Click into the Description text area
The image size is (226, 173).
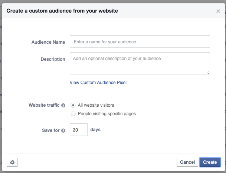click(140, 63)
